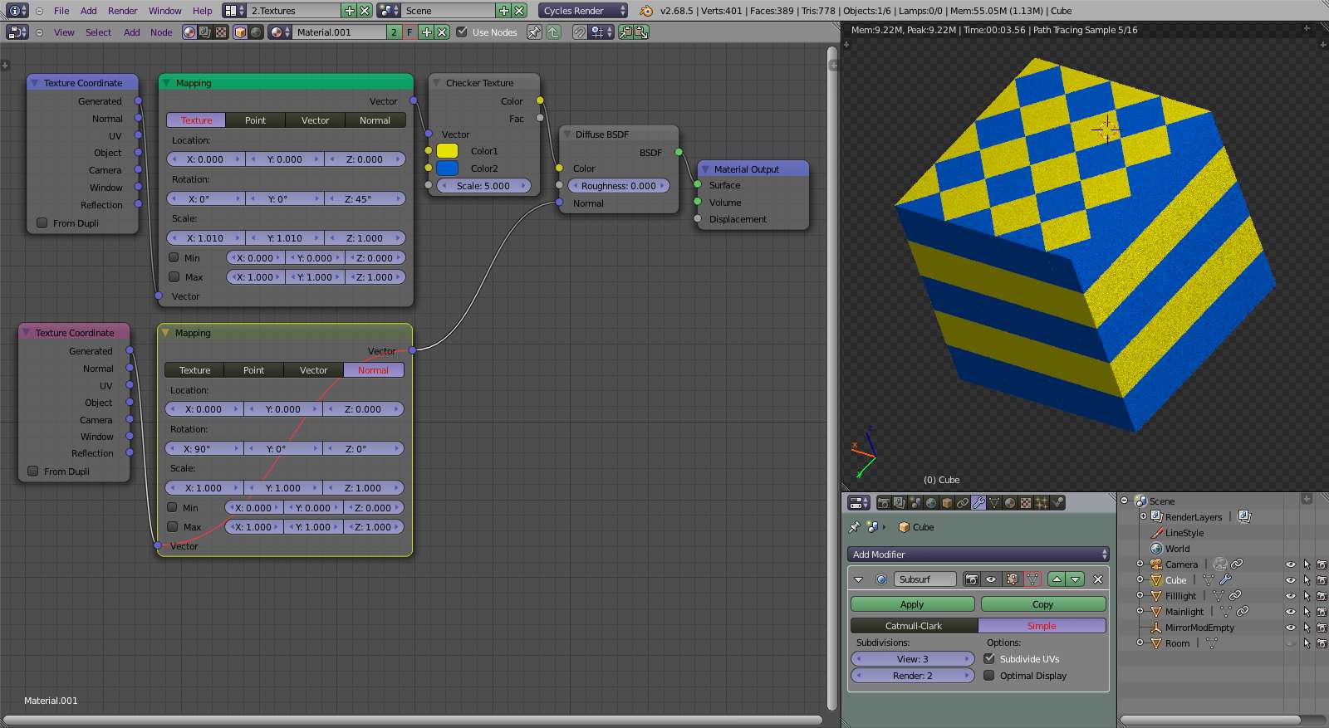Toggle Subdivide UVs option
This screenshot has width=1329, height=728.
tap(989, 658)
